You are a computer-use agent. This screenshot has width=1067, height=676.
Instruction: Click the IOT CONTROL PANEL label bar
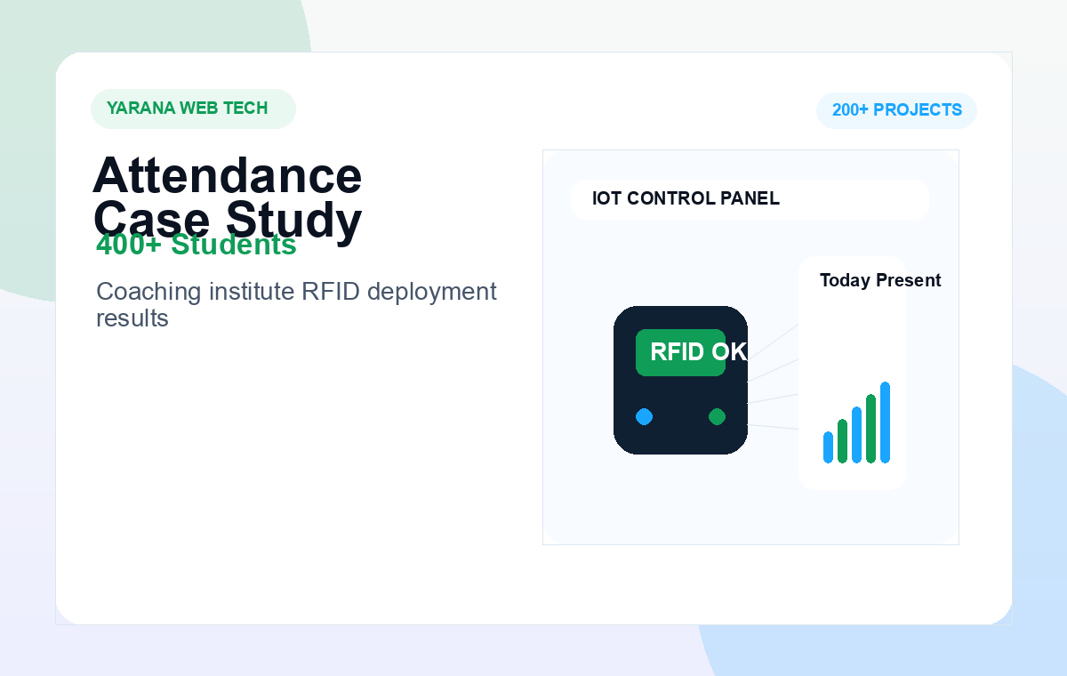click(750, 198)
